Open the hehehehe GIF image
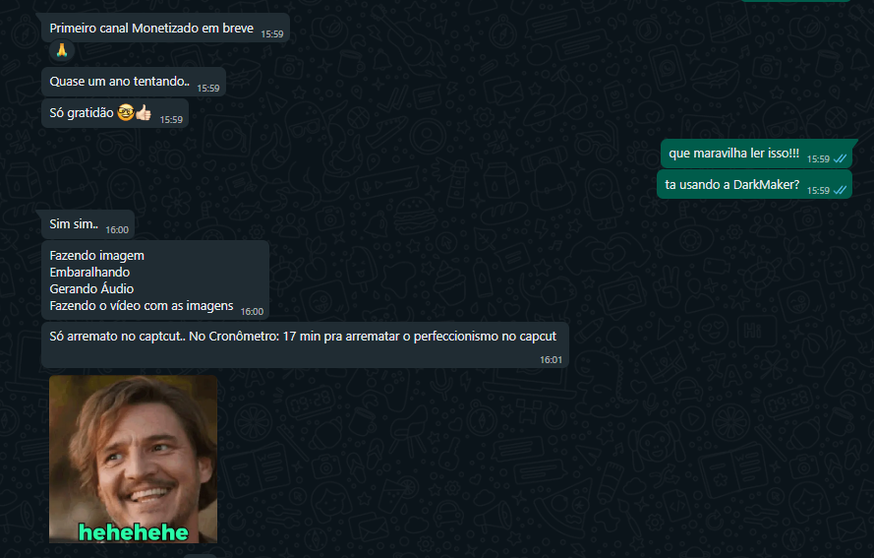Screen dimensions: 874x558 [x=134, y=459]
